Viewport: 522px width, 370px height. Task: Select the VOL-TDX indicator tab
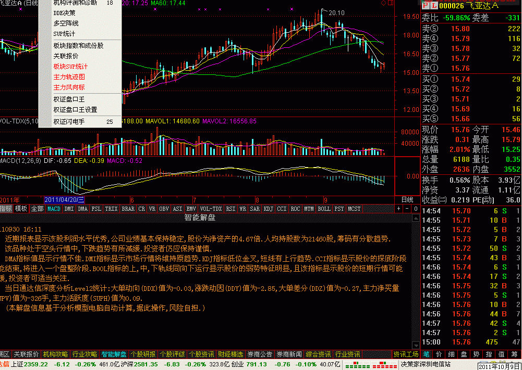pyautogui.click(x=211, y=209)
